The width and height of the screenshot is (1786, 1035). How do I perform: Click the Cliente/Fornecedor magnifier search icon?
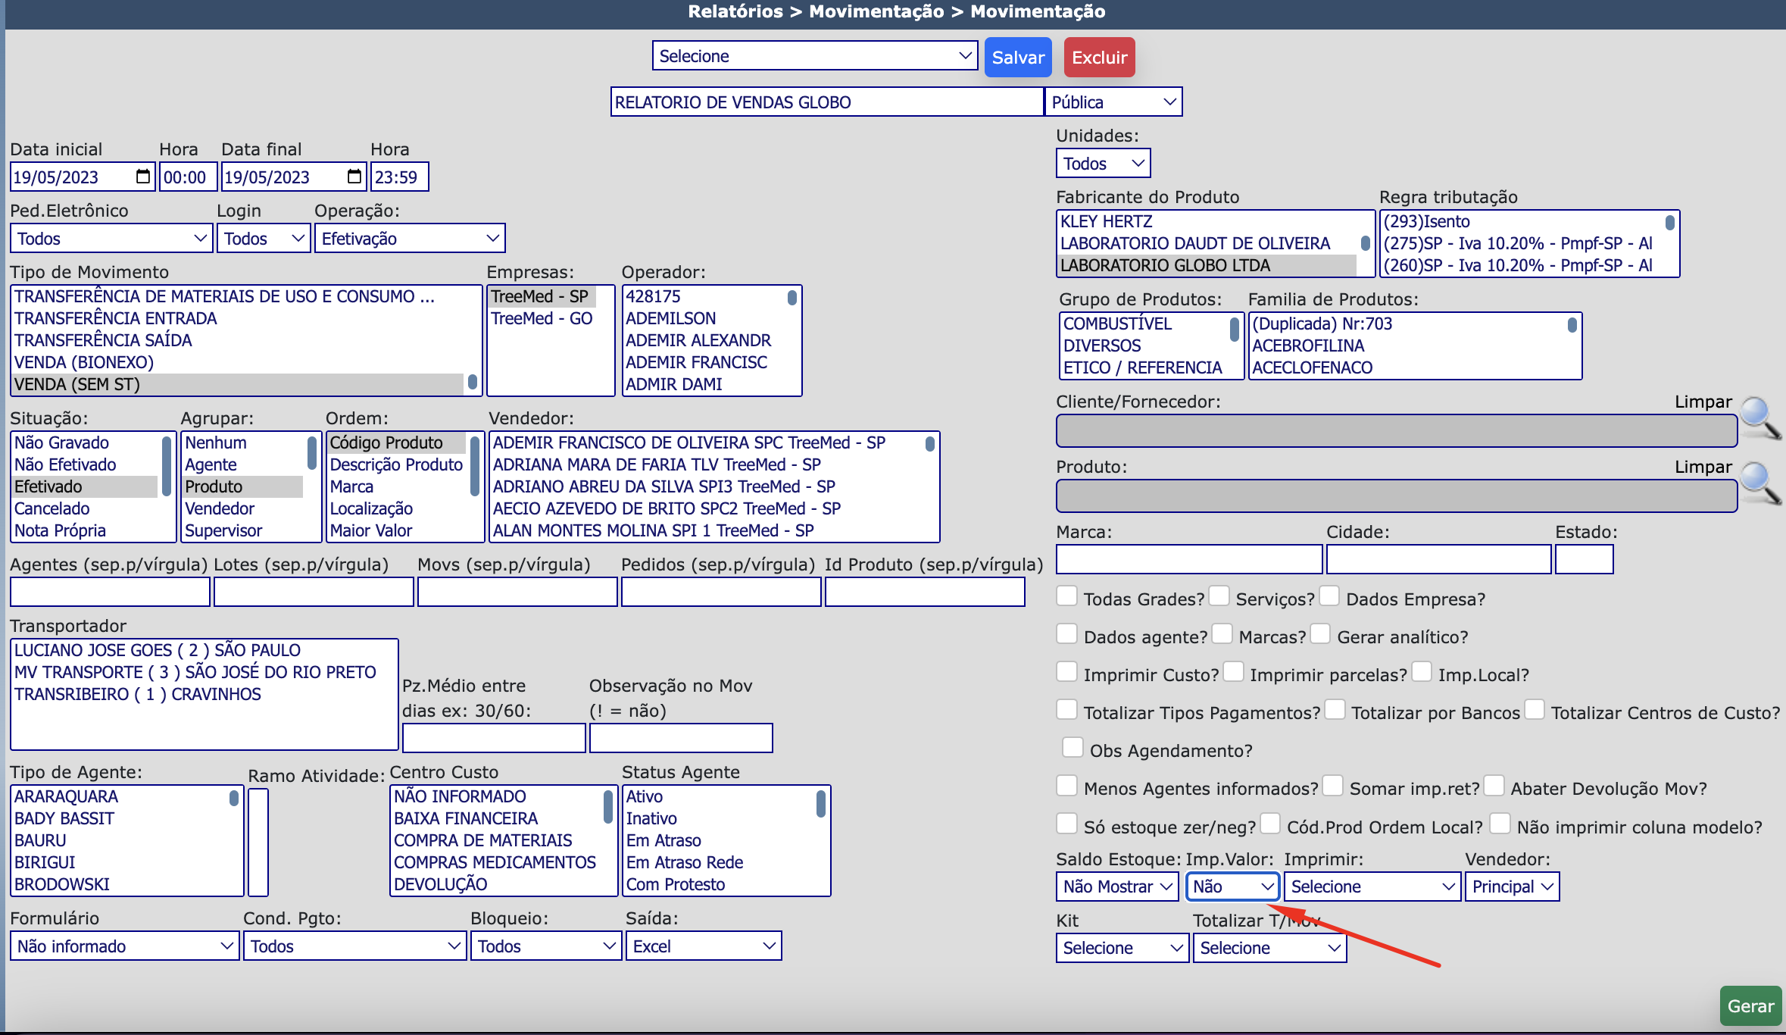click(1759, 417)
